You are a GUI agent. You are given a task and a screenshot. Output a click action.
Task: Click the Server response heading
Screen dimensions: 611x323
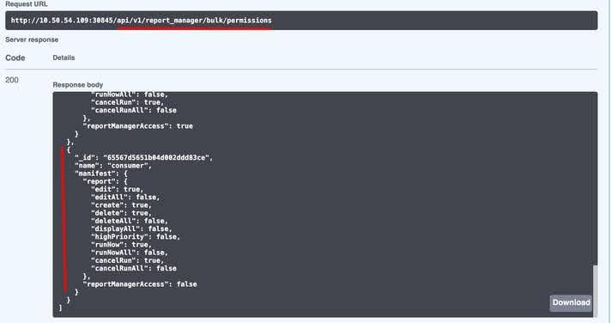point(32,40)
